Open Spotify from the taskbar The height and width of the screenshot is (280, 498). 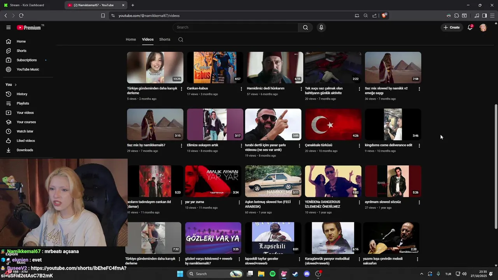click(272, 274)
